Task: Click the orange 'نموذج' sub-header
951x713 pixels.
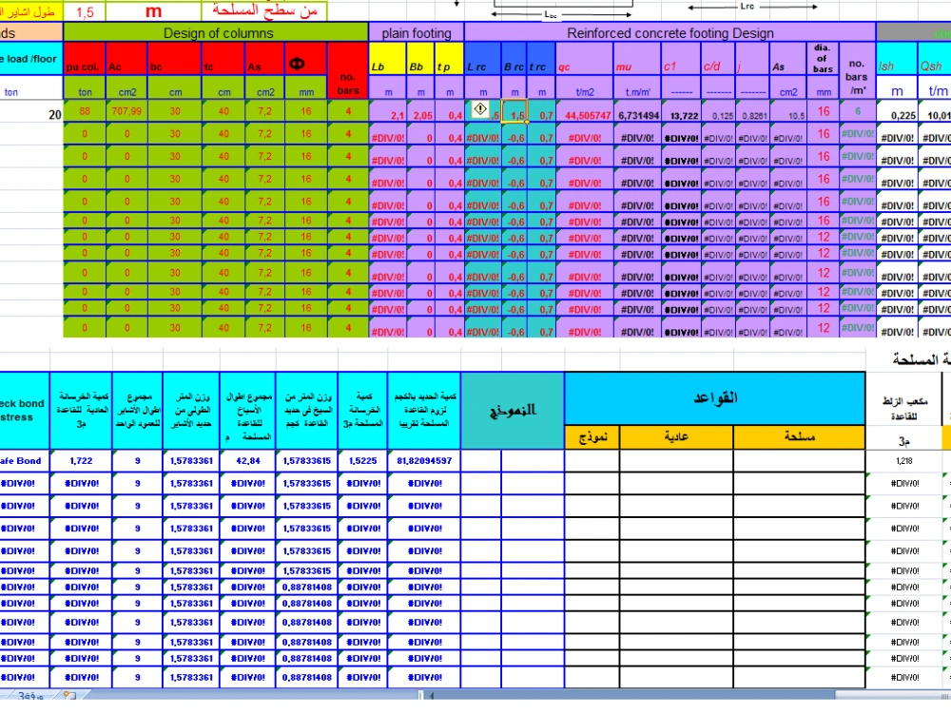Action: tap(592, 437)
